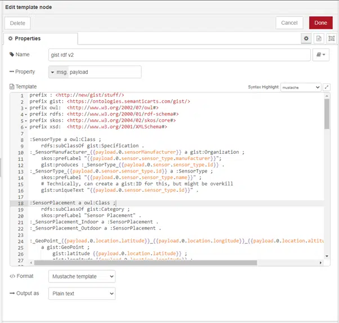Cancel editing the template node
339x323 pixels.
pos(289,23)
